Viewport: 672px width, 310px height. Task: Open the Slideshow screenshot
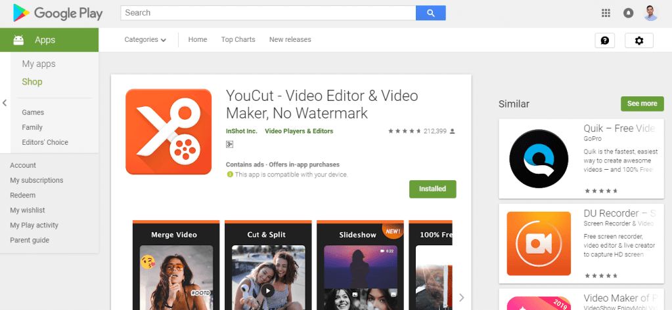tap(360, 265)
